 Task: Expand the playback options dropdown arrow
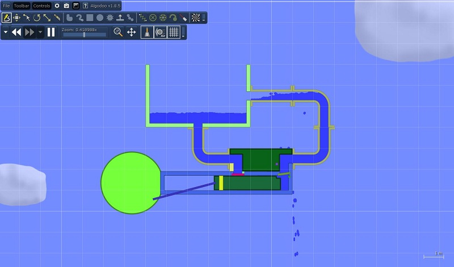5,32
